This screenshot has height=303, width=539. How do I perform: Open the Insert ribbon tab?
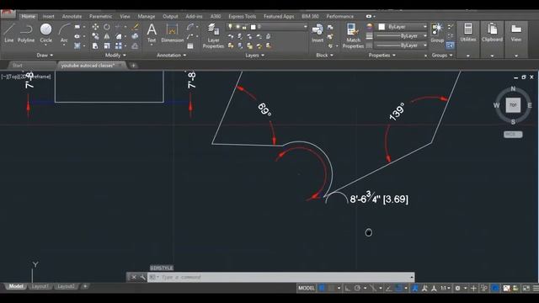tap(48, 16)
